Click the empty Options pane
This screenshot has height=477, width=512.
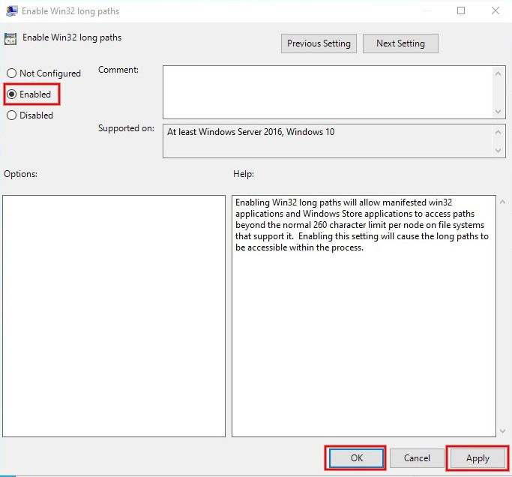(114, 316)
